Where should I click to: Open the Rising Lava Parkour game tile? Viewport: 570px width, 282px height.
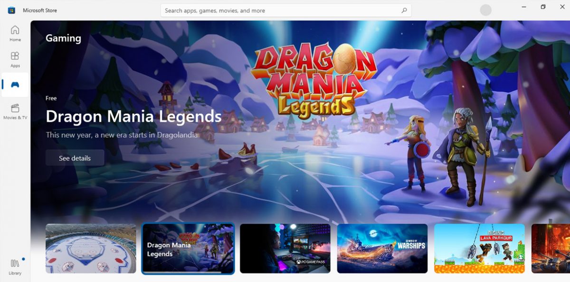click(478, 249)
